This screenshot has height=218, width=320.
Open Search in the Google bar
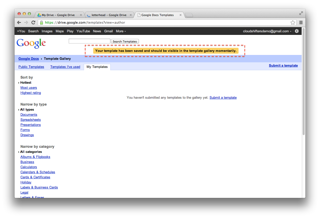33,31
